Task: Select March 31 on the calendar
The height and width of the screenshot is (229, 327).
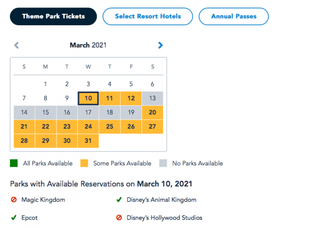Action: coord(88,141)
